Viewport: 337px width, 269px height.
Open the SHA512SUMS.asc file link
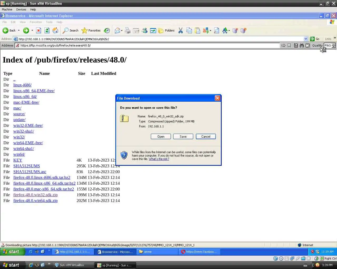tap(30, 172)
